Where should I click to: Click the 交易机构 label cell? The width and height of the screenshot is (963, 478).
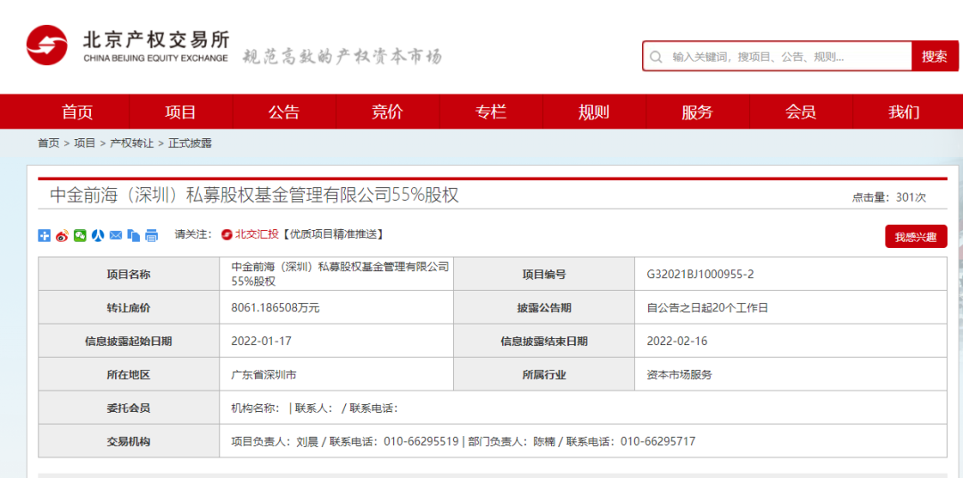[x=129, y=441]
